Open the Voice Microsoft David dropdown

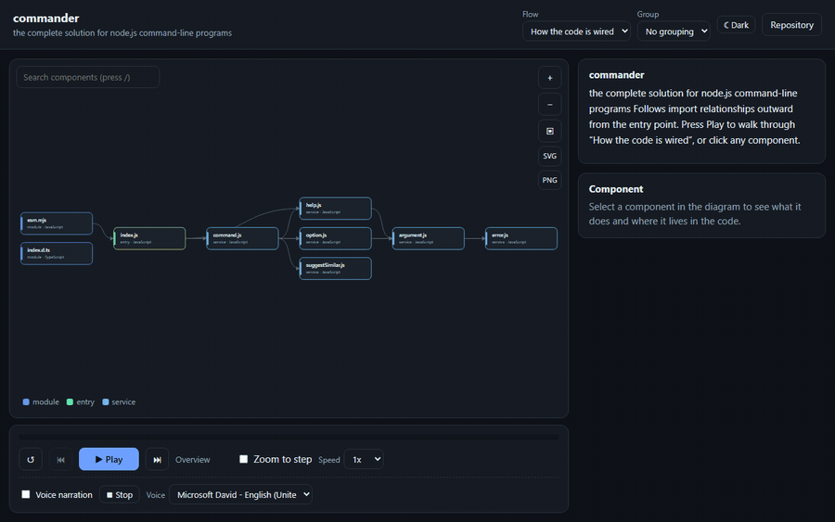pyautogui.click(x=240, y=495)
